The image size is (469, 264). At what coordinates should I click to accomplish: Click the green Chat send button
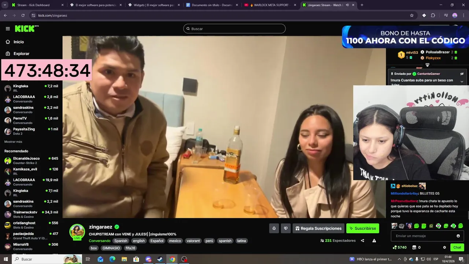point(457,247)
